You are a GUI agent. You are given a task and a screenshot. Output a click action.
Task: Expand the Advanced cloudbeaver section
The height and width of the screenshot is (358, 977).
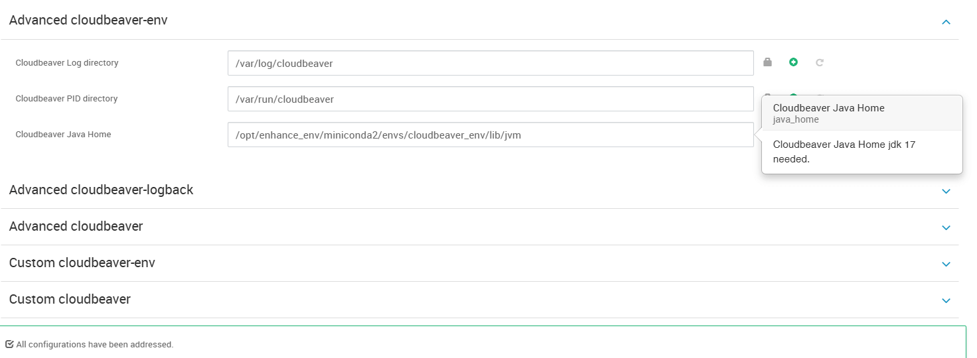coord(946,227)
